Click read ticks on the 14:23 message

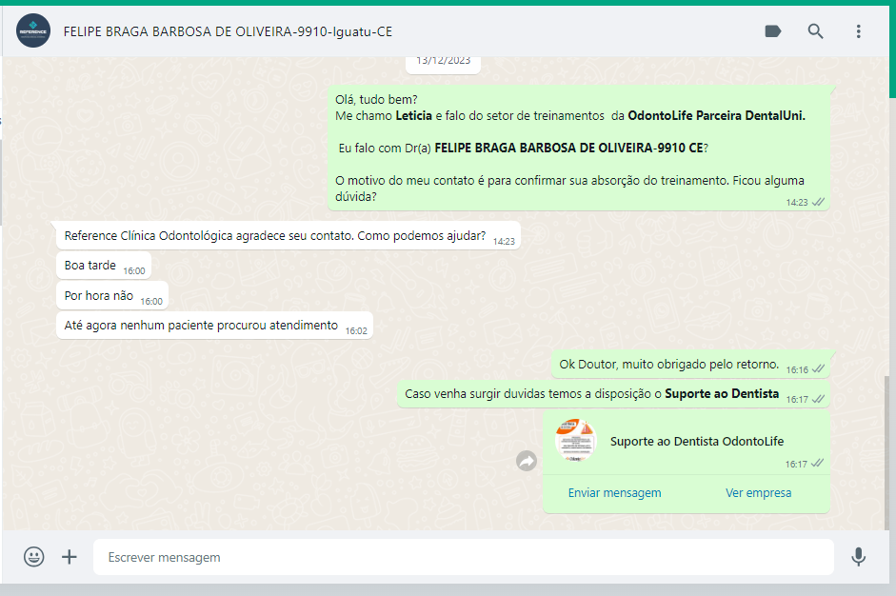[818, 202]
